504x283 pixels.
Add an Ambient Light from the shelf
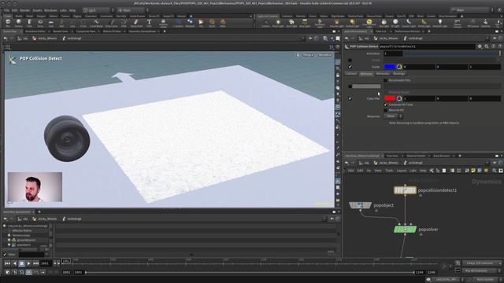[x=440, y=23]
